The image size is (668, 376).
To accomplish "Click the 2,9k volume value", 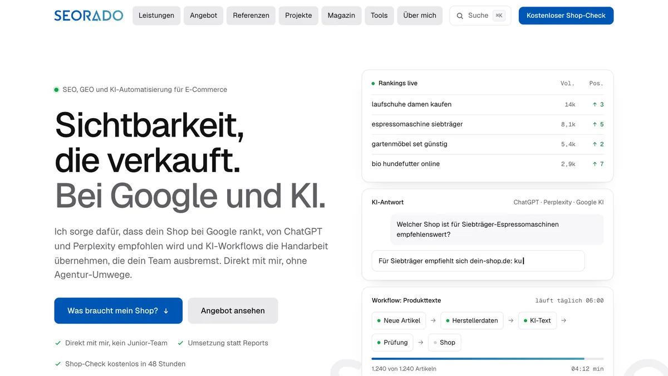I will tap(568, 164).
